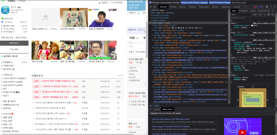Click the green star favorite icon

tap(3, 1)
